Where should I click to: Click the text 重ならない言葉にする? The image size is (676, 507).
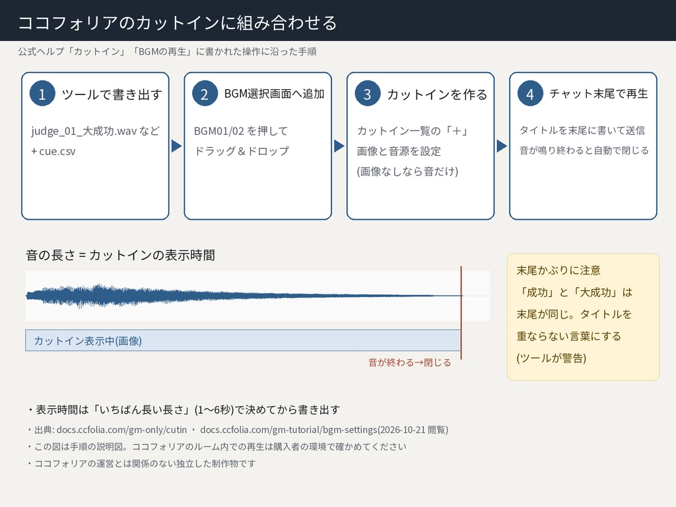(568, 336)
